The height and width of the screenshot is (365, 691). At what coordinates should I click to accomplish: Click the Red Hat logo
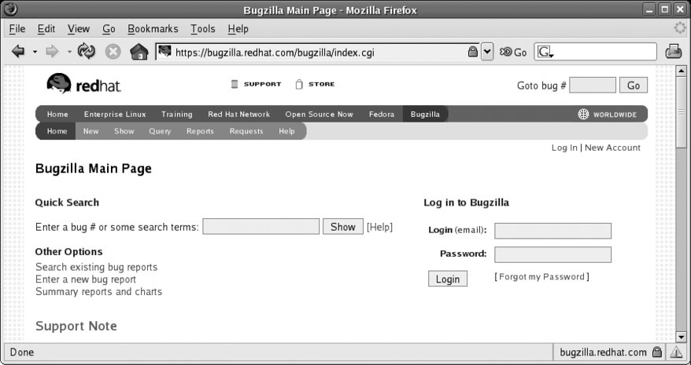(83, 83)
